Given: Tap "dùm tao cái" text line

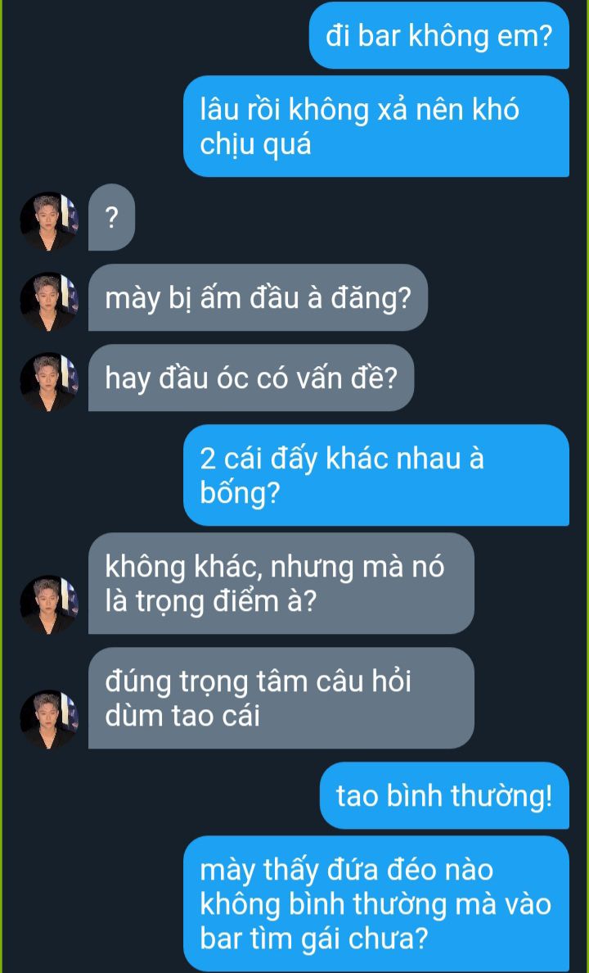Looking at the screenshot, I should point(182,716).
